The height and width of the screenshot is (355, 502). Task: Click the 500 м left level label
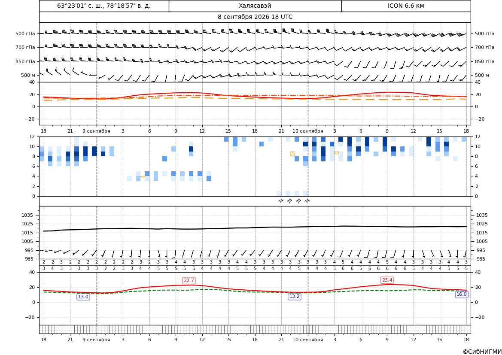(28, 75)
